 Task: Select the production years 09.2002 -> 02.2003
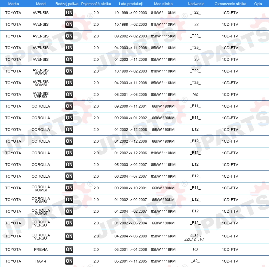[x=131, y=36]
